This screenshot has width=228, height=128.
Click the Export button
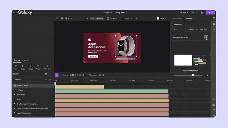pos(210,12)
